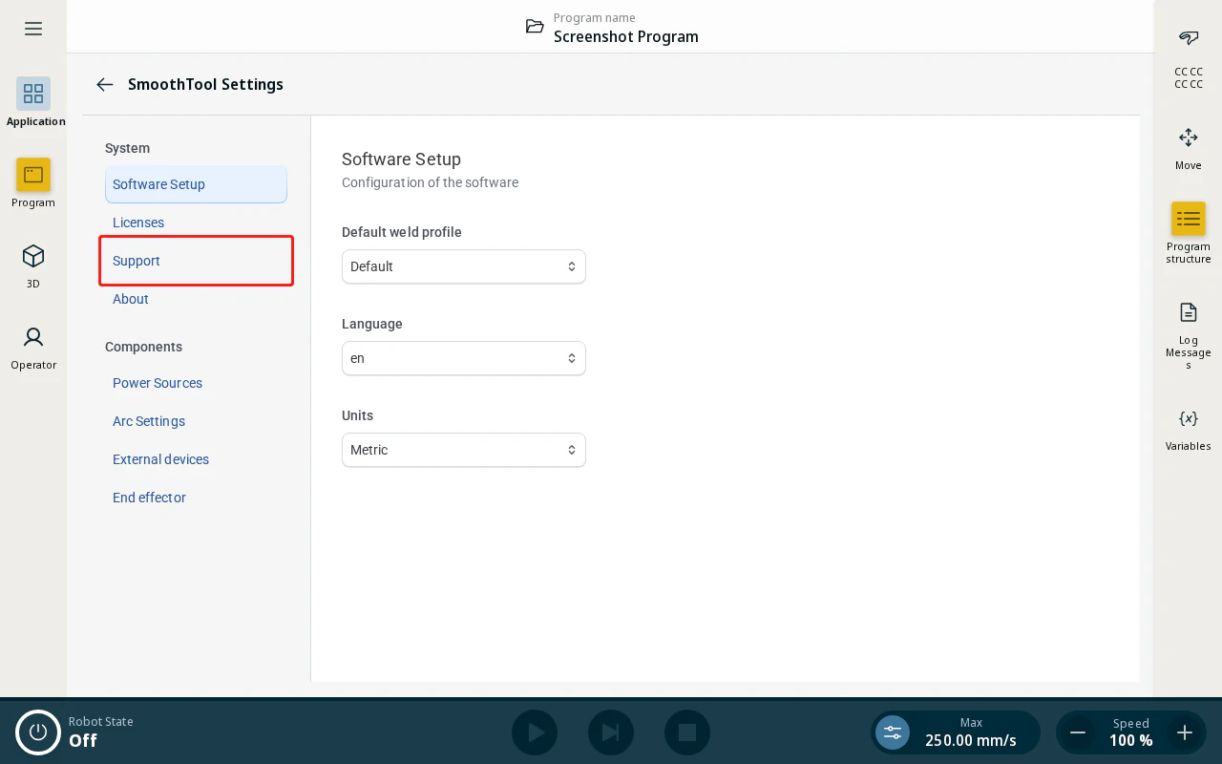1222x764 pixels.
Task: Open the Program structure panel
Action: tap(1189, 232)
